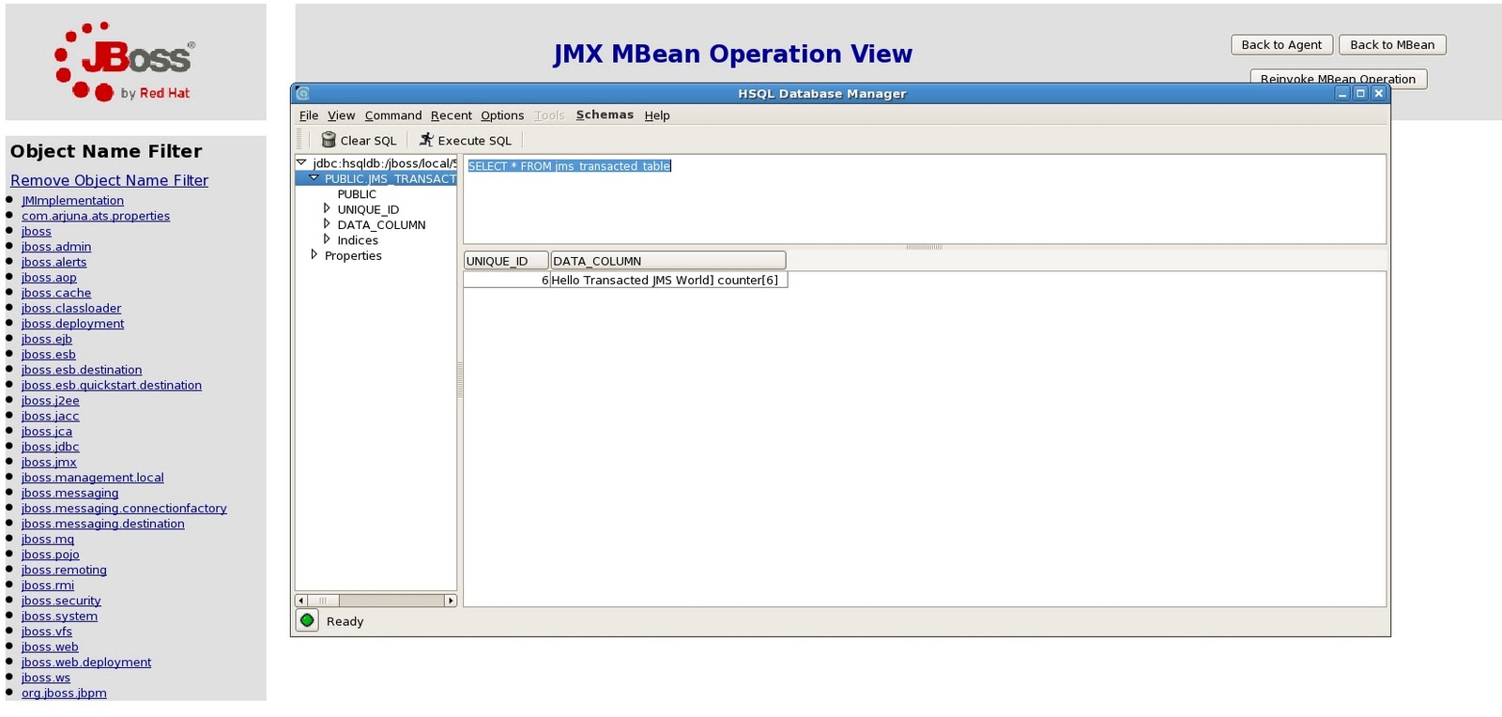Open the Schemas menu

605,114
